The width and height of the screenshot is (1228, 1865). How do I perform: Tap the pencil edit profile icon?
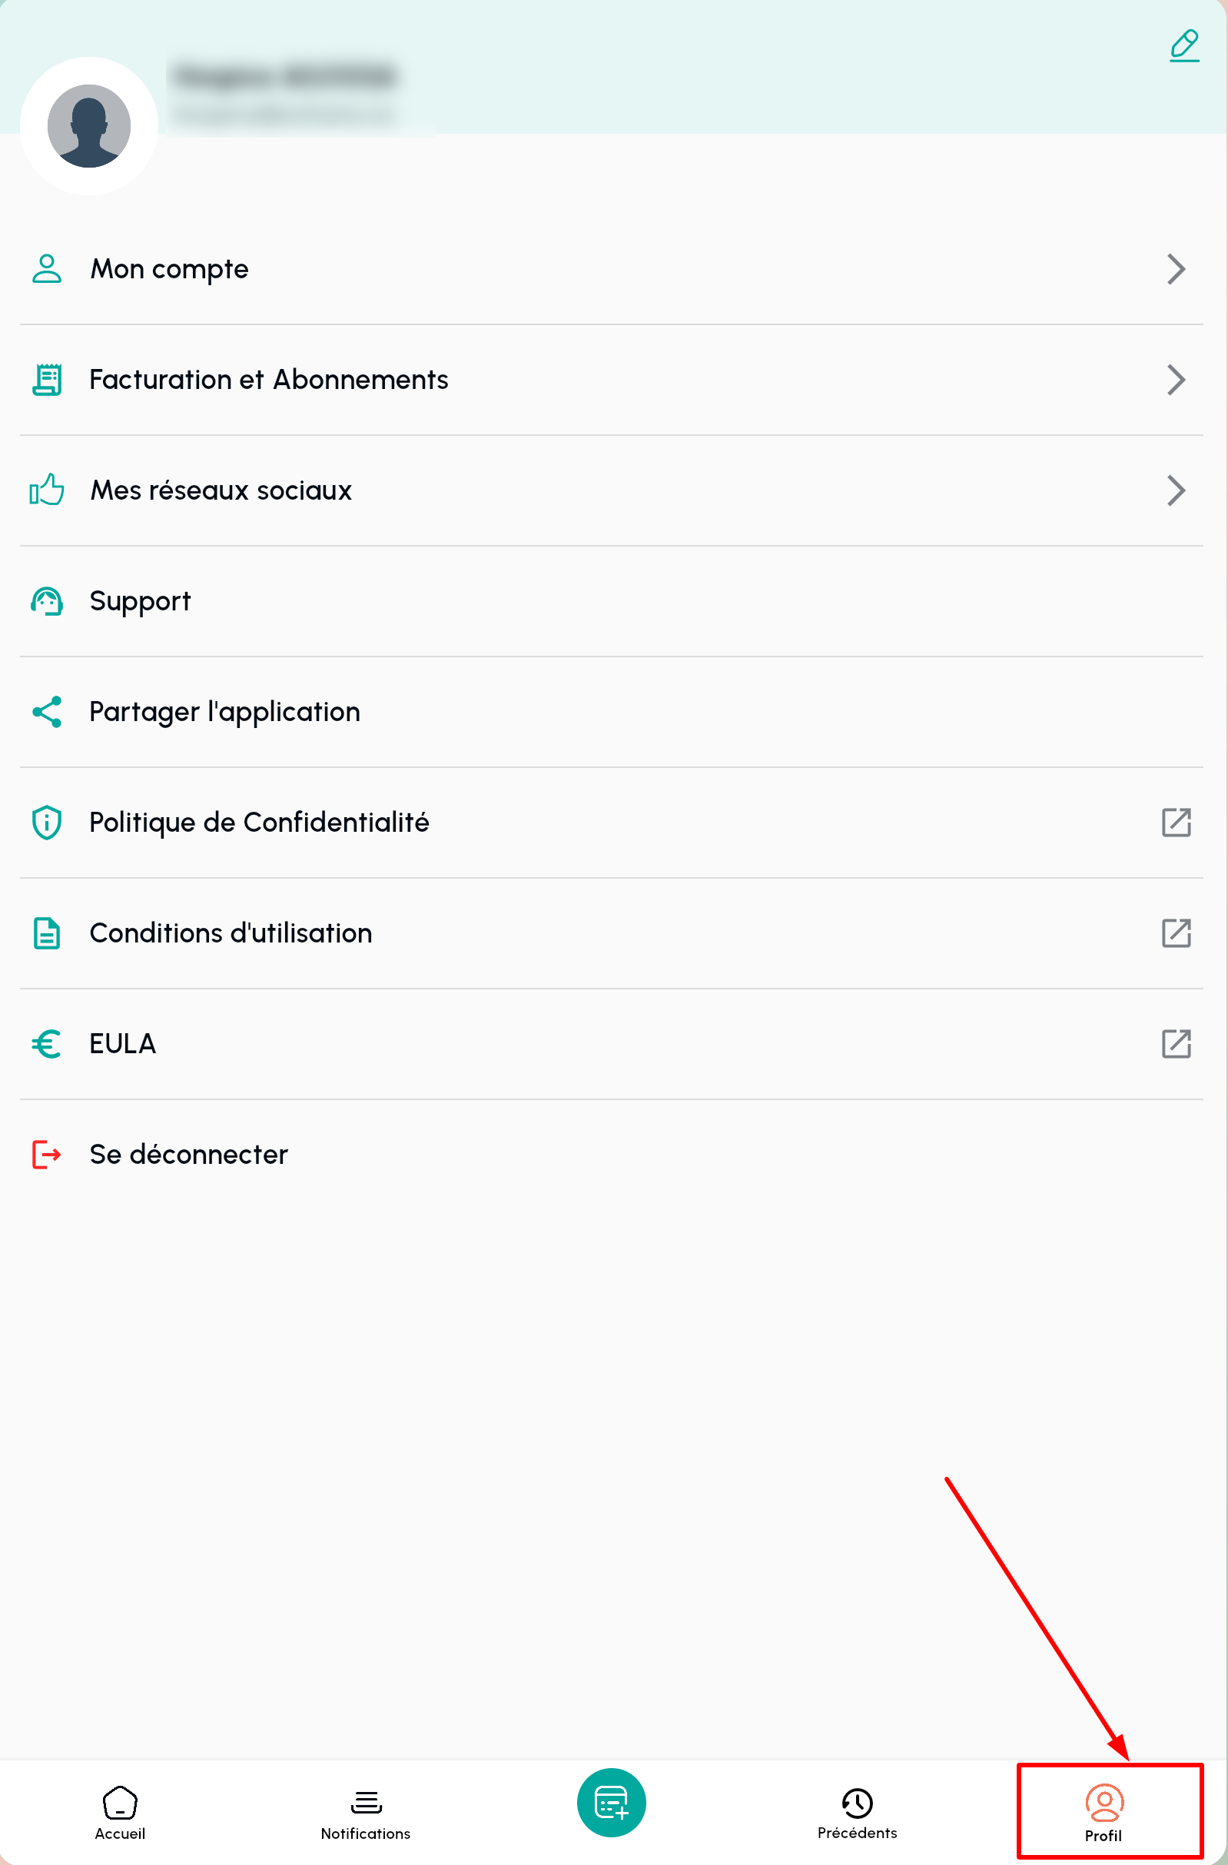[1183, 45]
